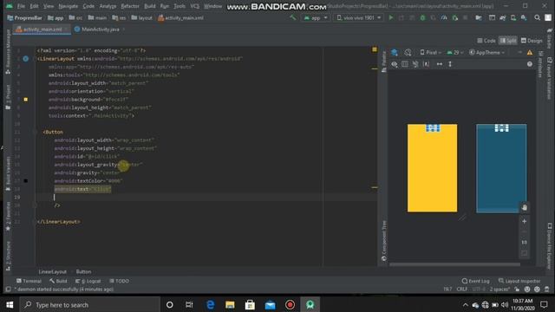Image resolution: width=555 pixels, height=312 pixels.
Task: Open the Gradle side panel tab
Action: click(549, 39)
